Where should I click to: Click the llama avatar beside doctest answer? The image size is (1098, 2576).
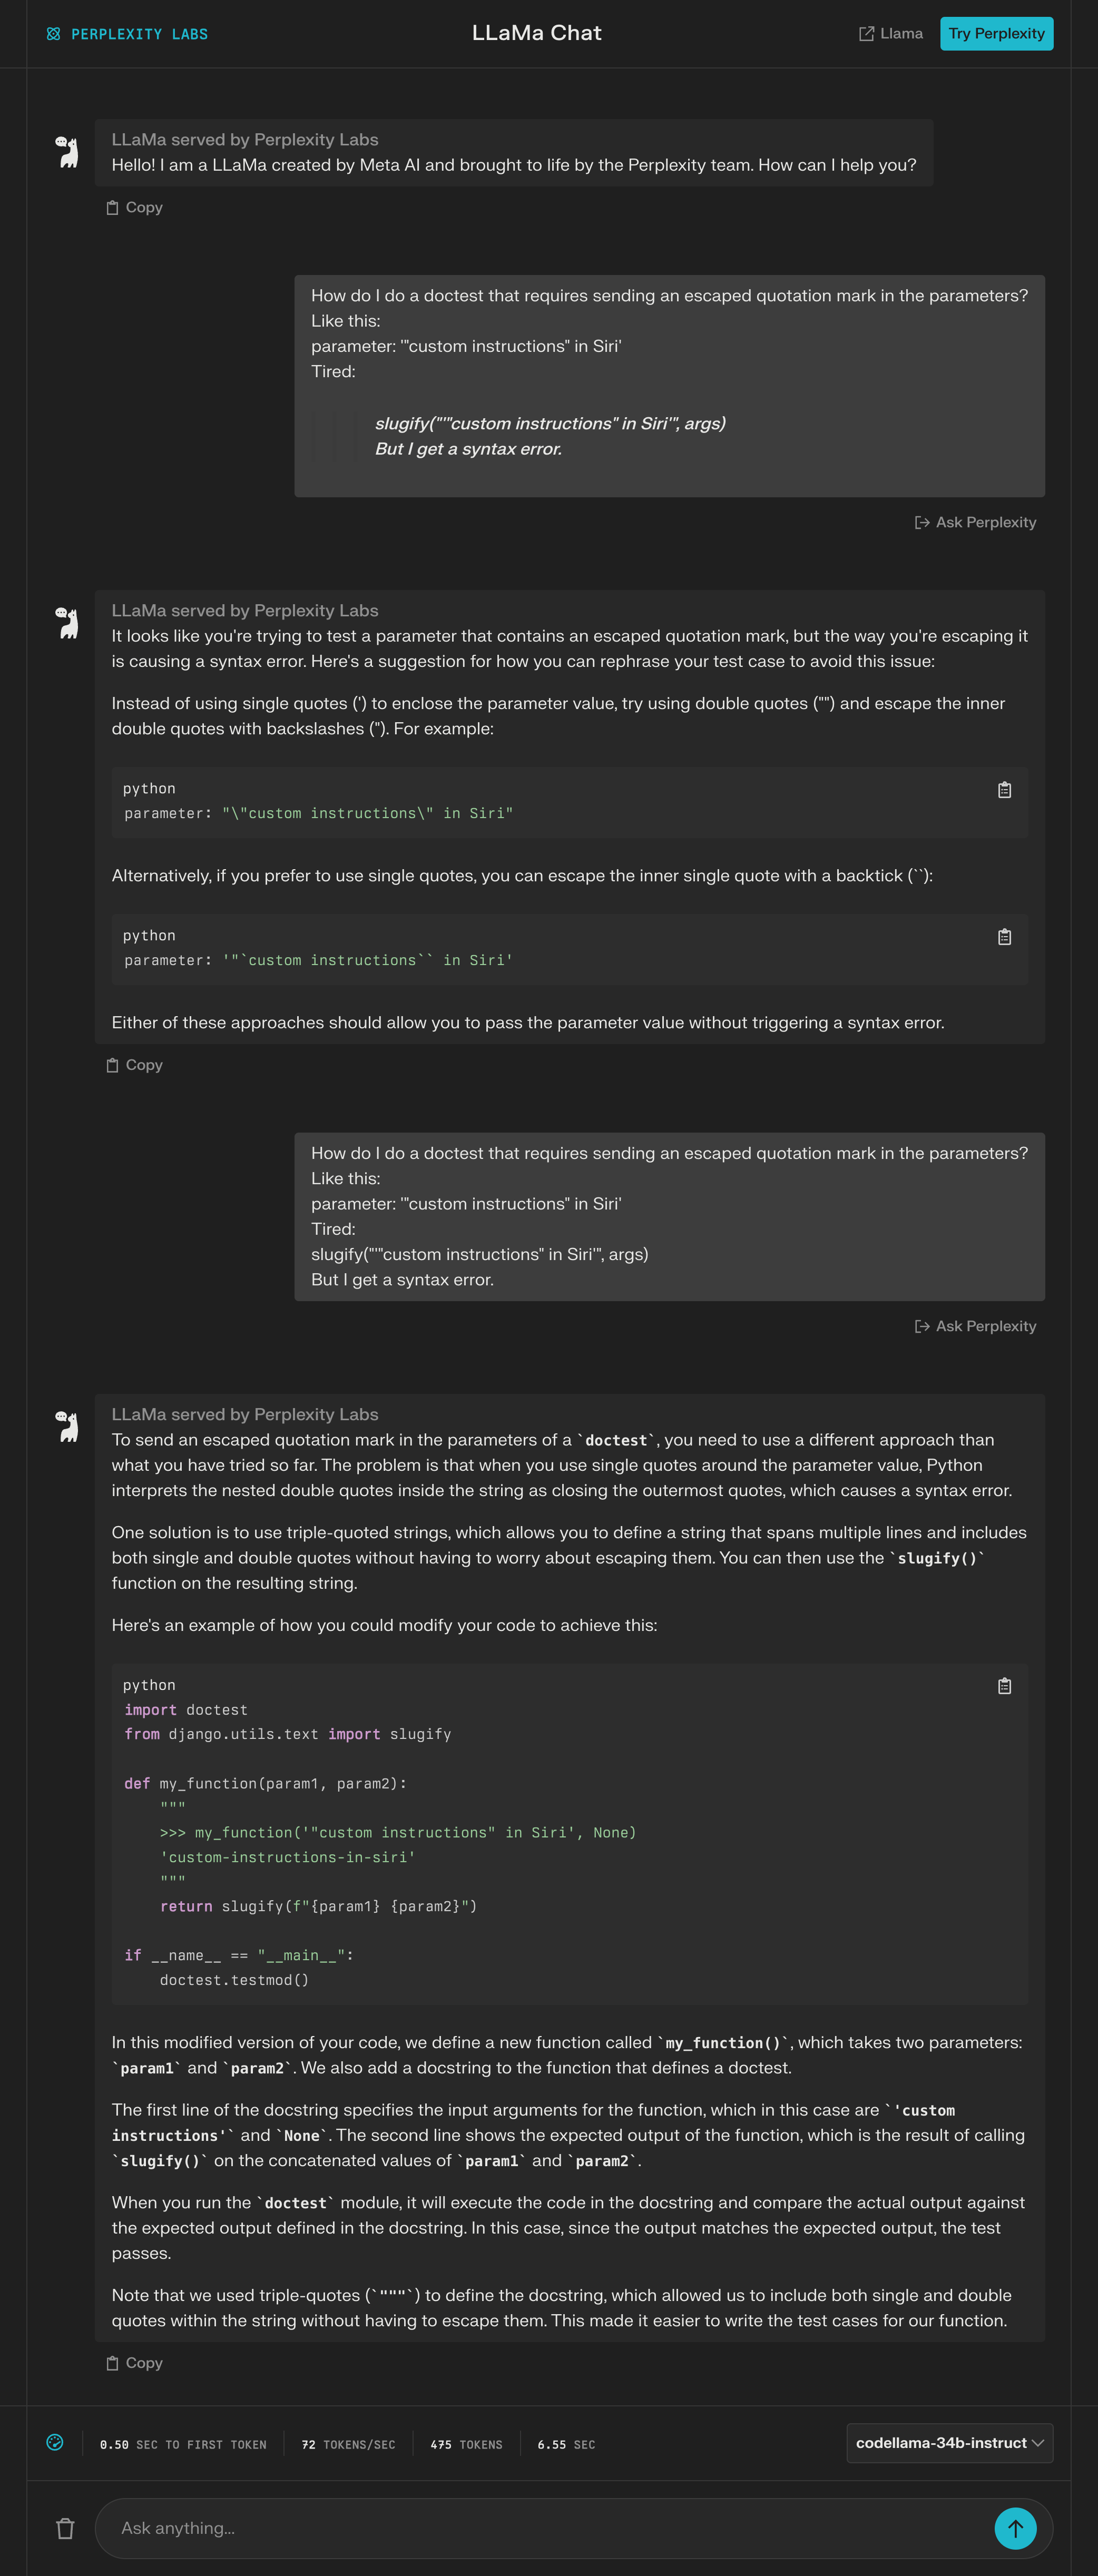tap(67, 1426)
